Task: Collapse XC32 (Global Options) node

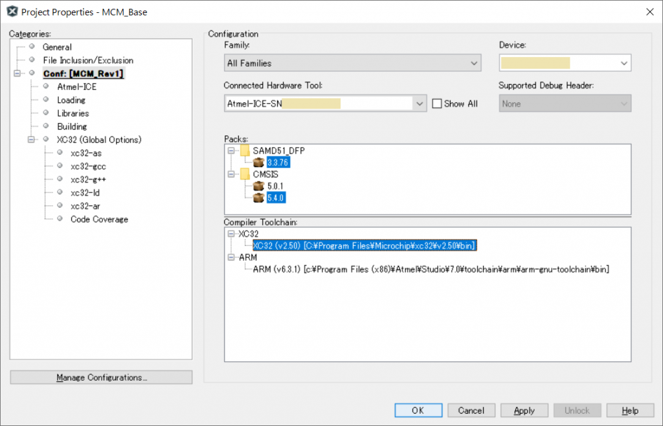Action: 31,140
